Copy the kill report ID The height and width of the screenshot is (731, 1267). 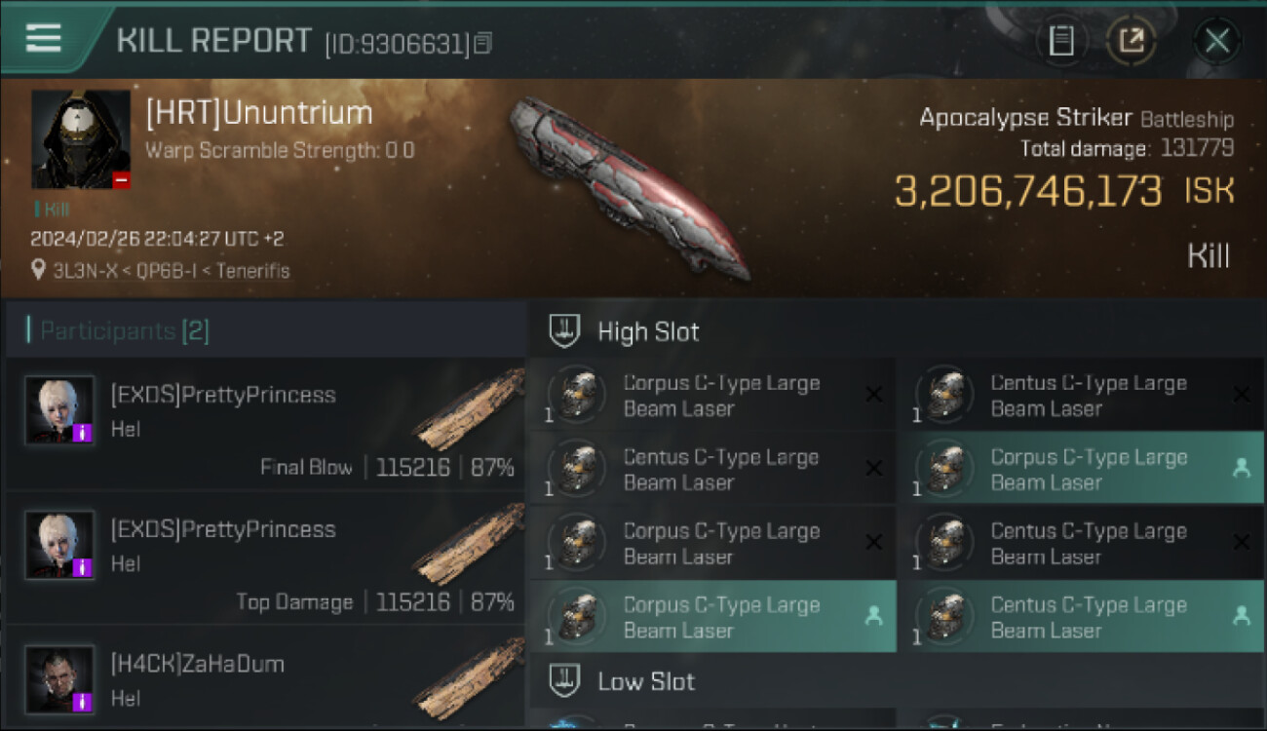click(x=483, y=43)
